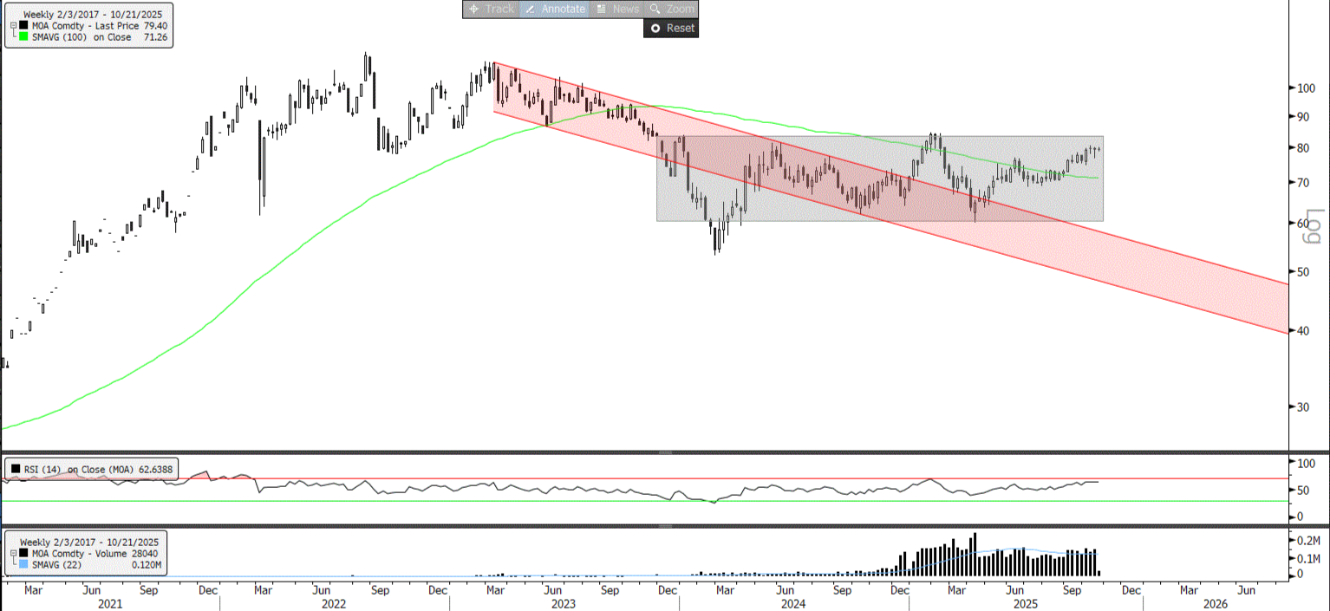1330x611 pixels.
Task: Click the Reset circle icon
Action: click(655, 28)
